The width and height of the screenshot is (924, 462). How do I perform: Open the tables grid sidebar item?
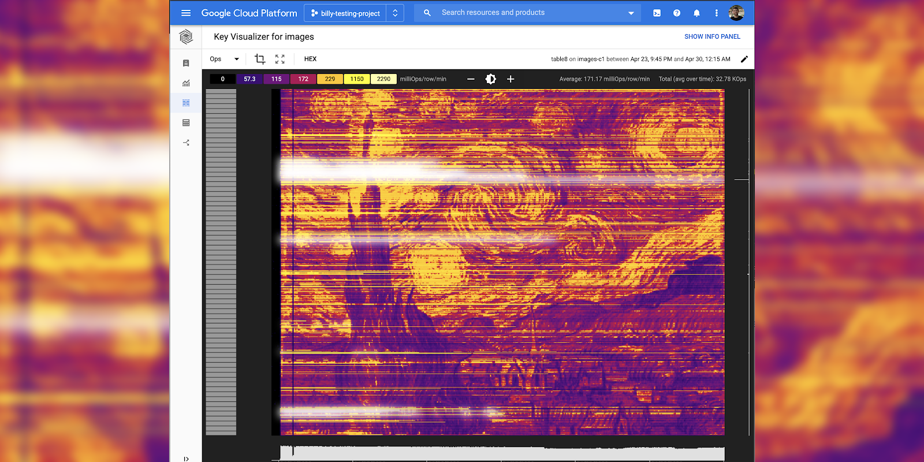pos(186,122)
